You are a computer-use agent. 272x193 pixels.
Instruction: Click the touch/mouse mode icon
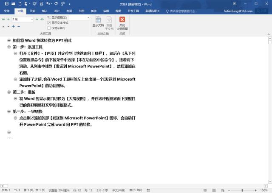(x=25, y=4)
